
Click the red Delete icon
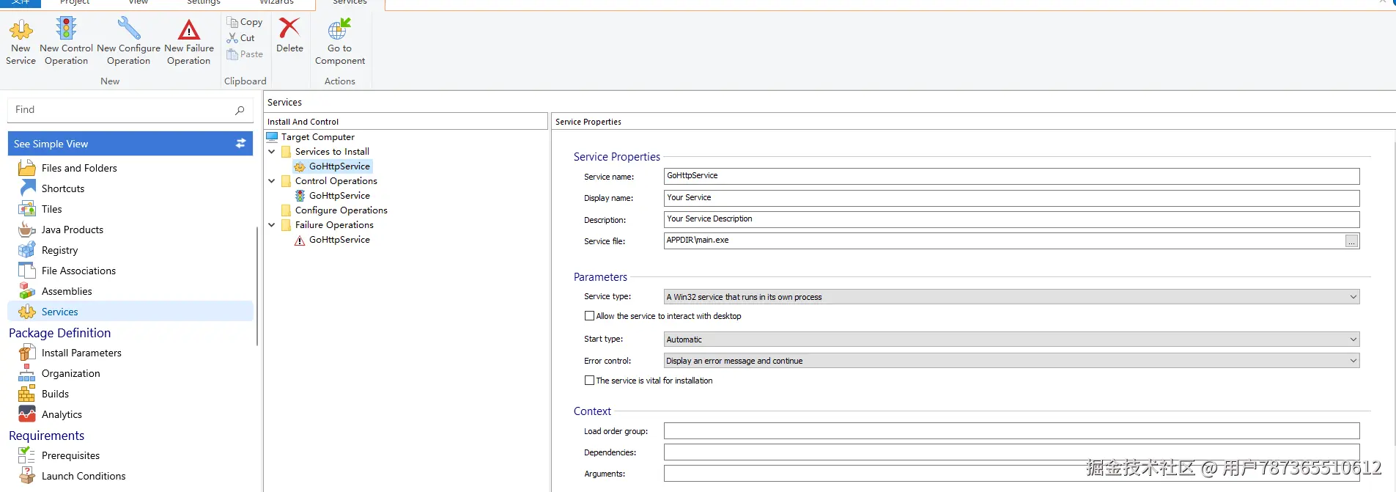(289, 29)
